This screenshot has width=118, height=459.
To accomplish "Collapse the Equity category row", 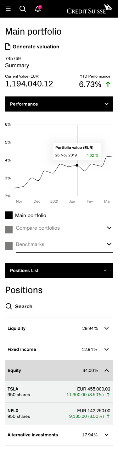I will [x=59, y=370].
